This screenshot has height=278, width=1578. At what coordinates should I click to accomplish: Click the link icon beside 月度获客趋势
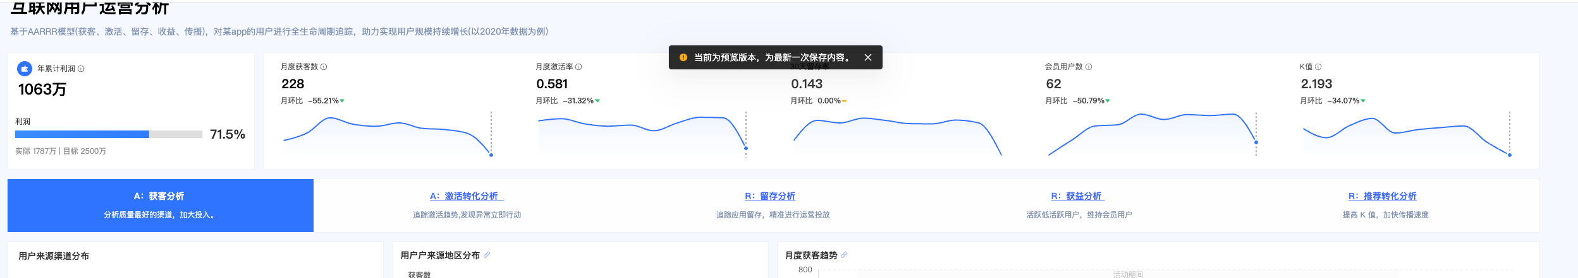coord(844,255)
